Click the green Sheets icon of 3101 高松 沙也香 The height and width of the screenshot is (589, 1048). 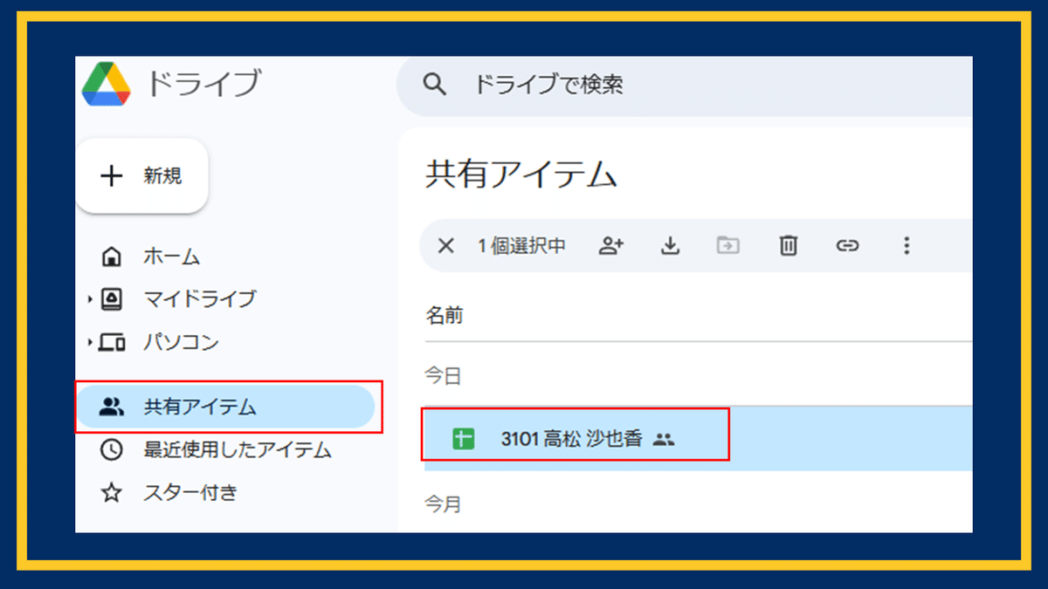coord(463,439)
